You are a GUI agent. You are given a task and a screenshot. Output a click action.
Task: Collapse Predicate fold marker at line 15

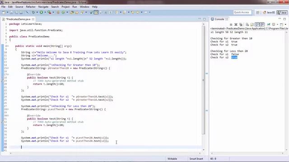coord(8,68)
